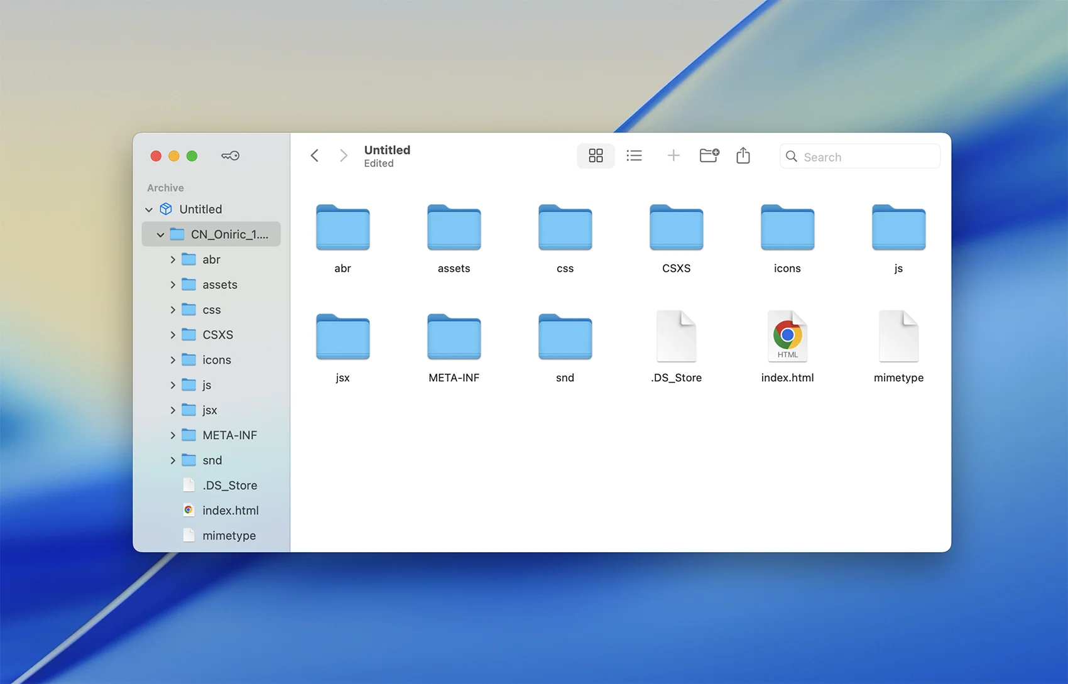Select the index.html Chrome file icon
The width and height of the screenshot is (1068, 684).
tap(787, 337)
